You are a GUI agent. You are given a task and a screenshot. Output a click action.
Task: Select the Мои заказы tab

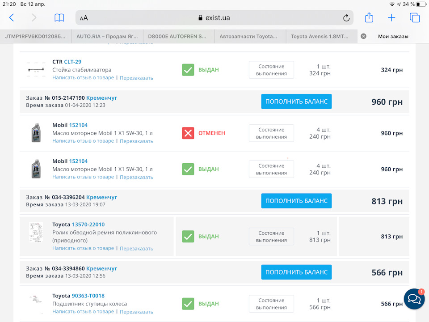(393, 36)
